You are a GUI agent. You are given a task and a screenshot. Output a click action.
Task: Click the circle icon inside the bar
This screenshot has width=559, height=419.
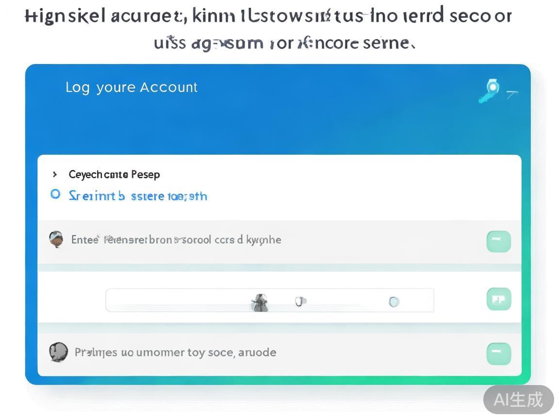(x=394, y=302)
